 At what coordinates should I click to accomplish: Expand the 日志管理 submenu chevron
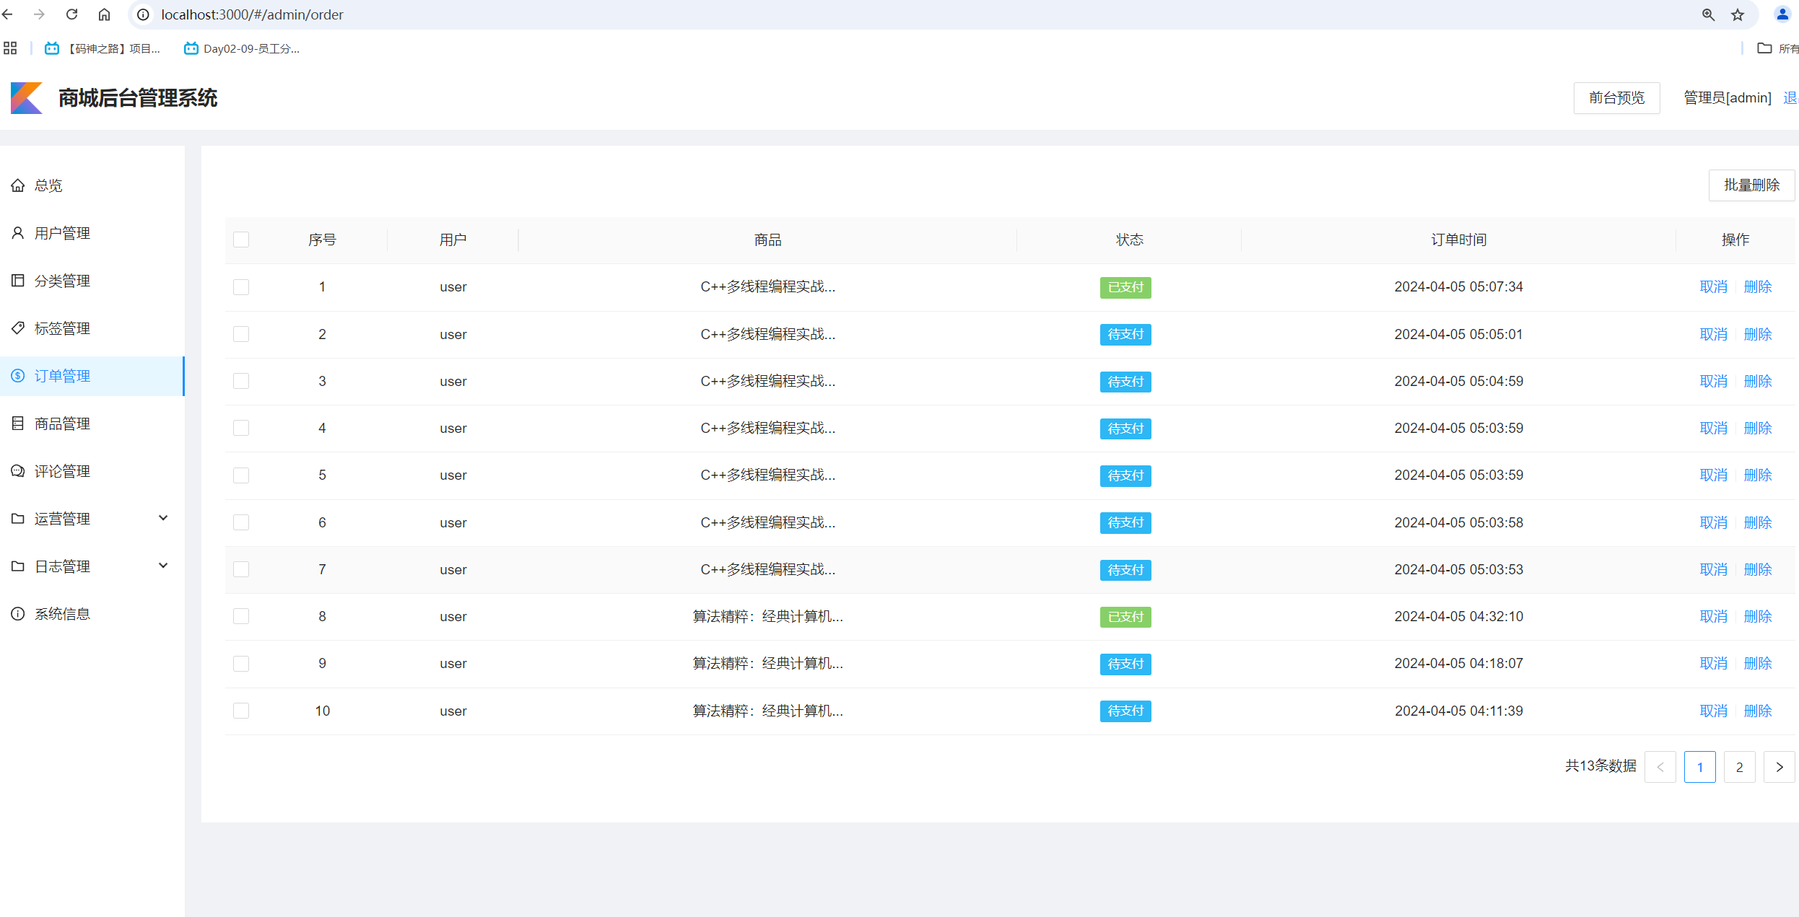click(163, 566)
